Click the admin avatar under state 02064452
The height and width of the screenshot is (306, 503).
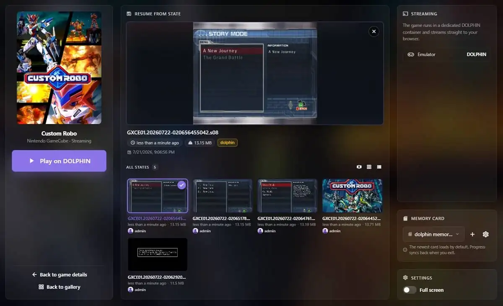point(325,231)
